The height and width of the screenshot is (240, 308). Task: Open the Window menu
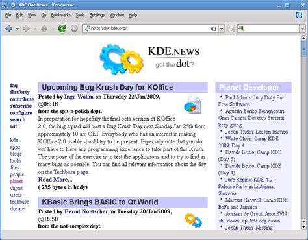[x=117, y=15]
